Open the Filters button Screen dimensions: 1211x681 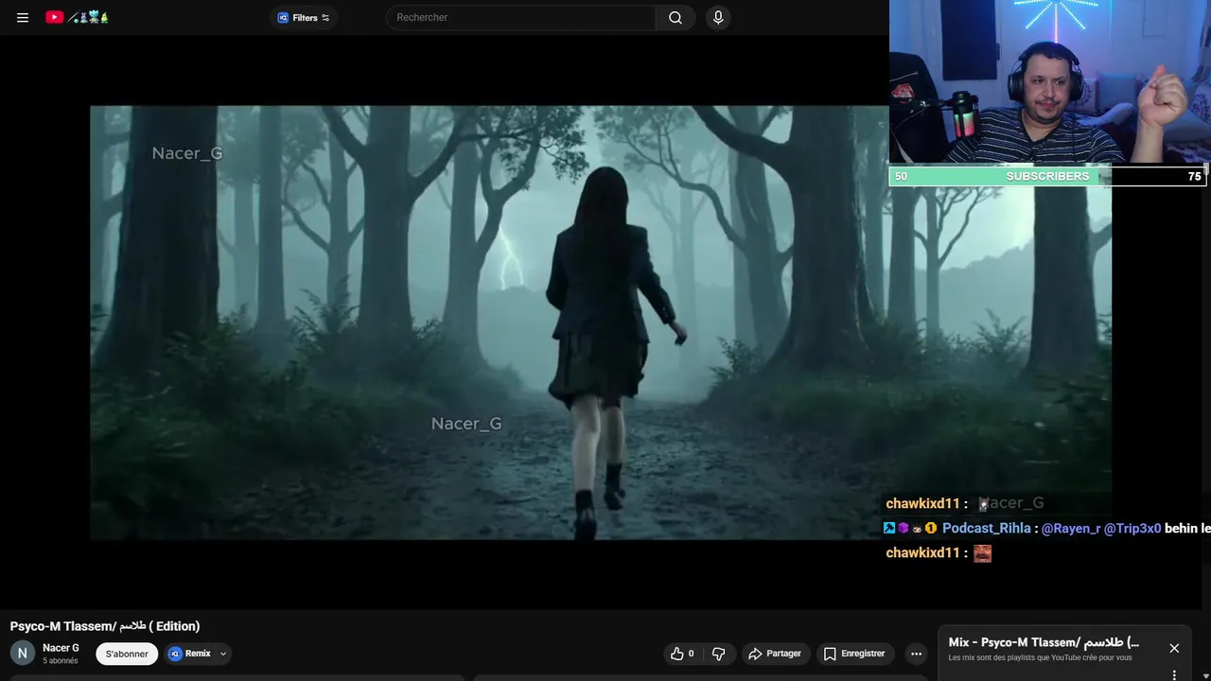[303, 17]
